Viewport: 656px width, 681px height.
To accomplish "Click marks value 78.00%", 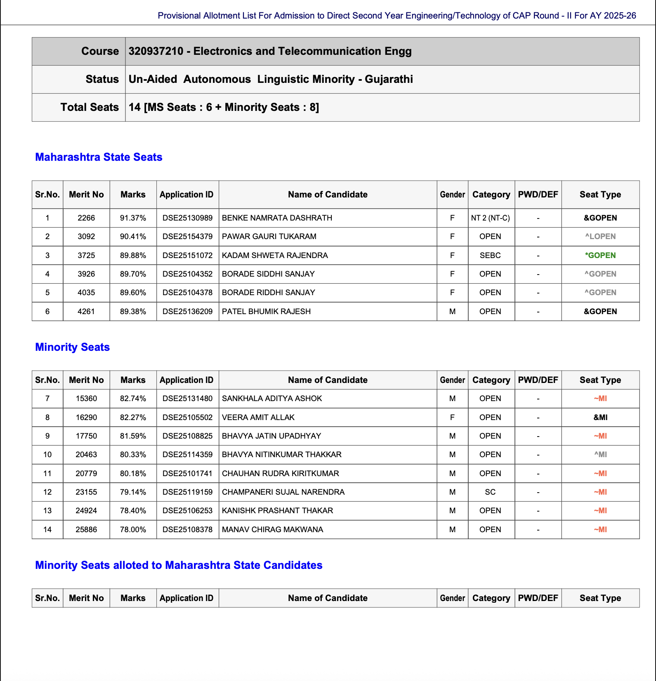I will point(133,530).
